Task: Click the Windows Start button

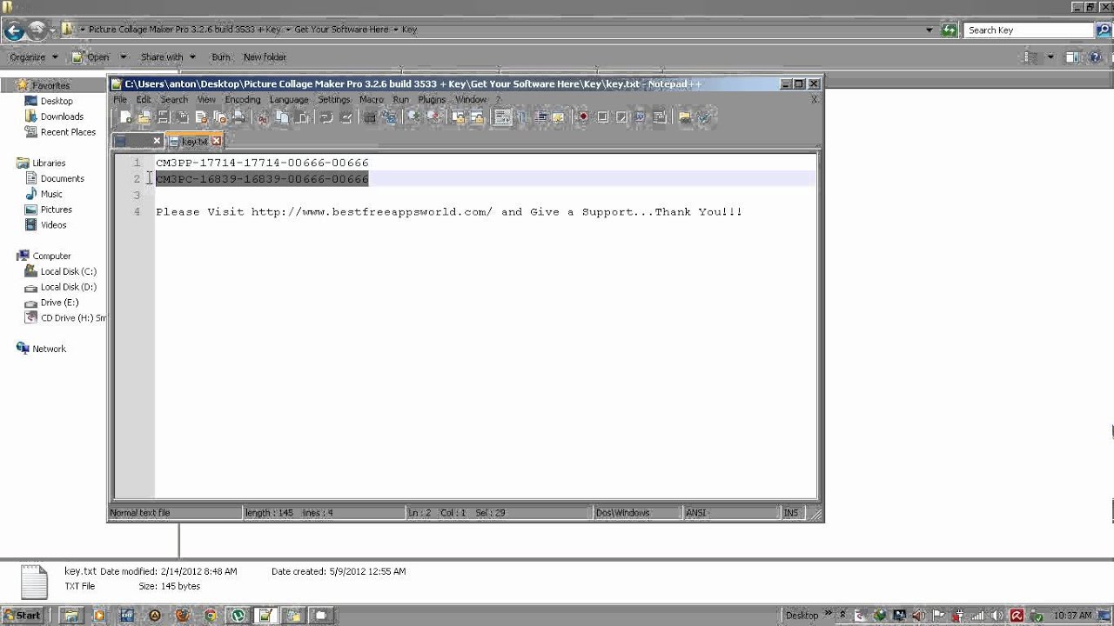Action: coord(22,615)
